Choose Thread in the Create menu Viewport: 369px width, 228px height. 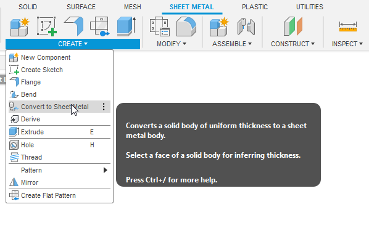point(59,157)
